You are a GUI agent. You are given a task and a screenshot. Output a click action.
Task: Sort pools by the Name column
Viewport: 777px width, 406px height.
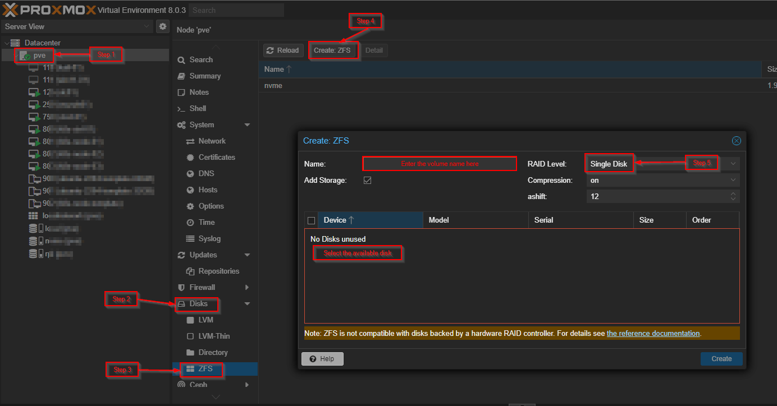(511, 69)
